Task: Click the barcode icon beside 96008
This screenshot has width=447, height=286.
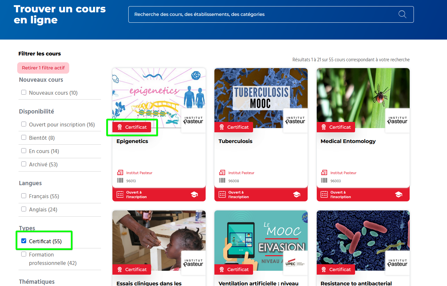Action: click(x=222, y=181)
